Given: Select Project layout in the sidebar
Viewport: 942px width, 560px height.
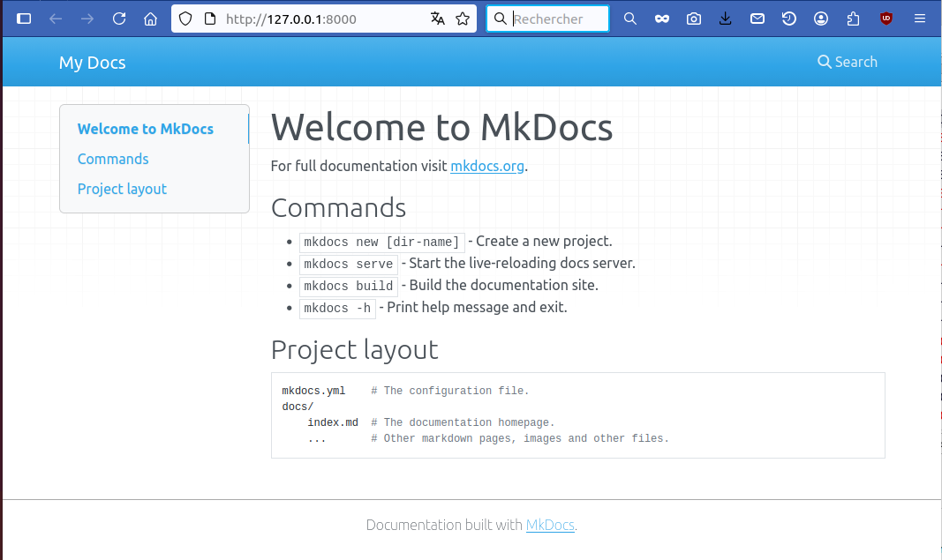Looking at the screenshot, I should coord(122,189).
